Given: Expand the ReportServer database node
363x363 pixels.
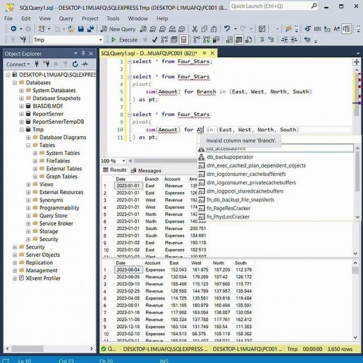Looking at the screenshot, I should point(22,114).
